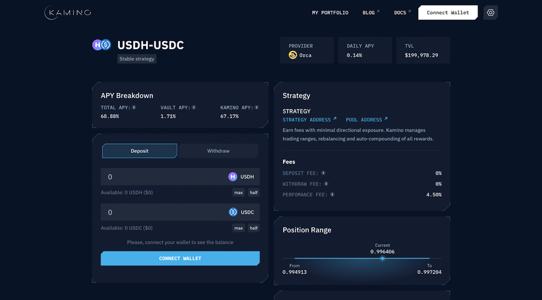This screenshot has height=300, width=542.
Task: Click the Performance Fee info icon
Action: tap(332, 195)
